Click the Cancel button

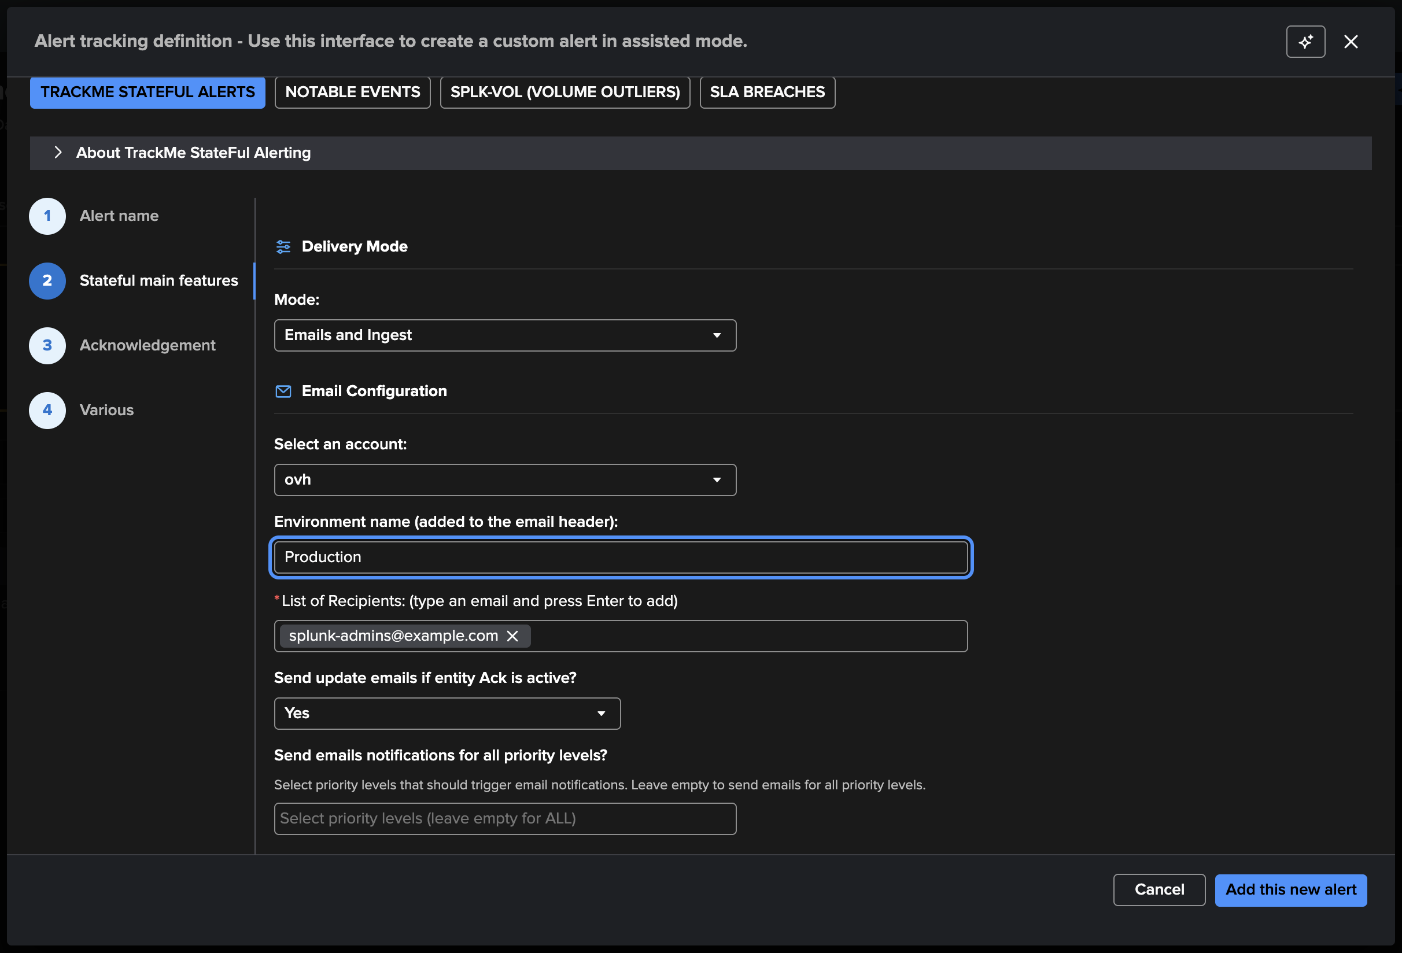(x=1159, y=889)
